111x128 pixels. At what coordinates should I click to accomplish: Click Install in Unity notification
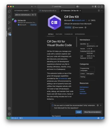click(x=79, y=112)
